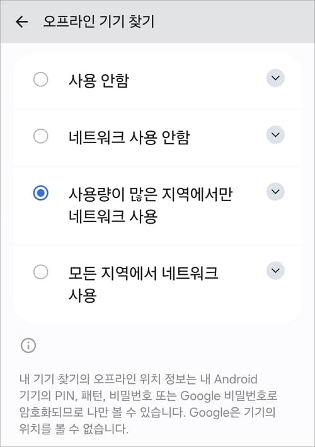Select the 모든 지역에서 네트워크 사용 radio button
This screenshot has height=447, width=315.
(41, 272)
